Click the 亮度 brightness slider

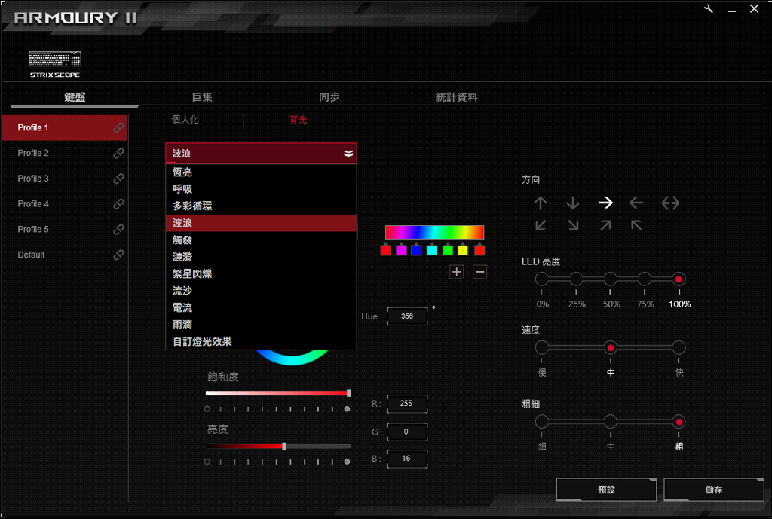click(277, 446)
